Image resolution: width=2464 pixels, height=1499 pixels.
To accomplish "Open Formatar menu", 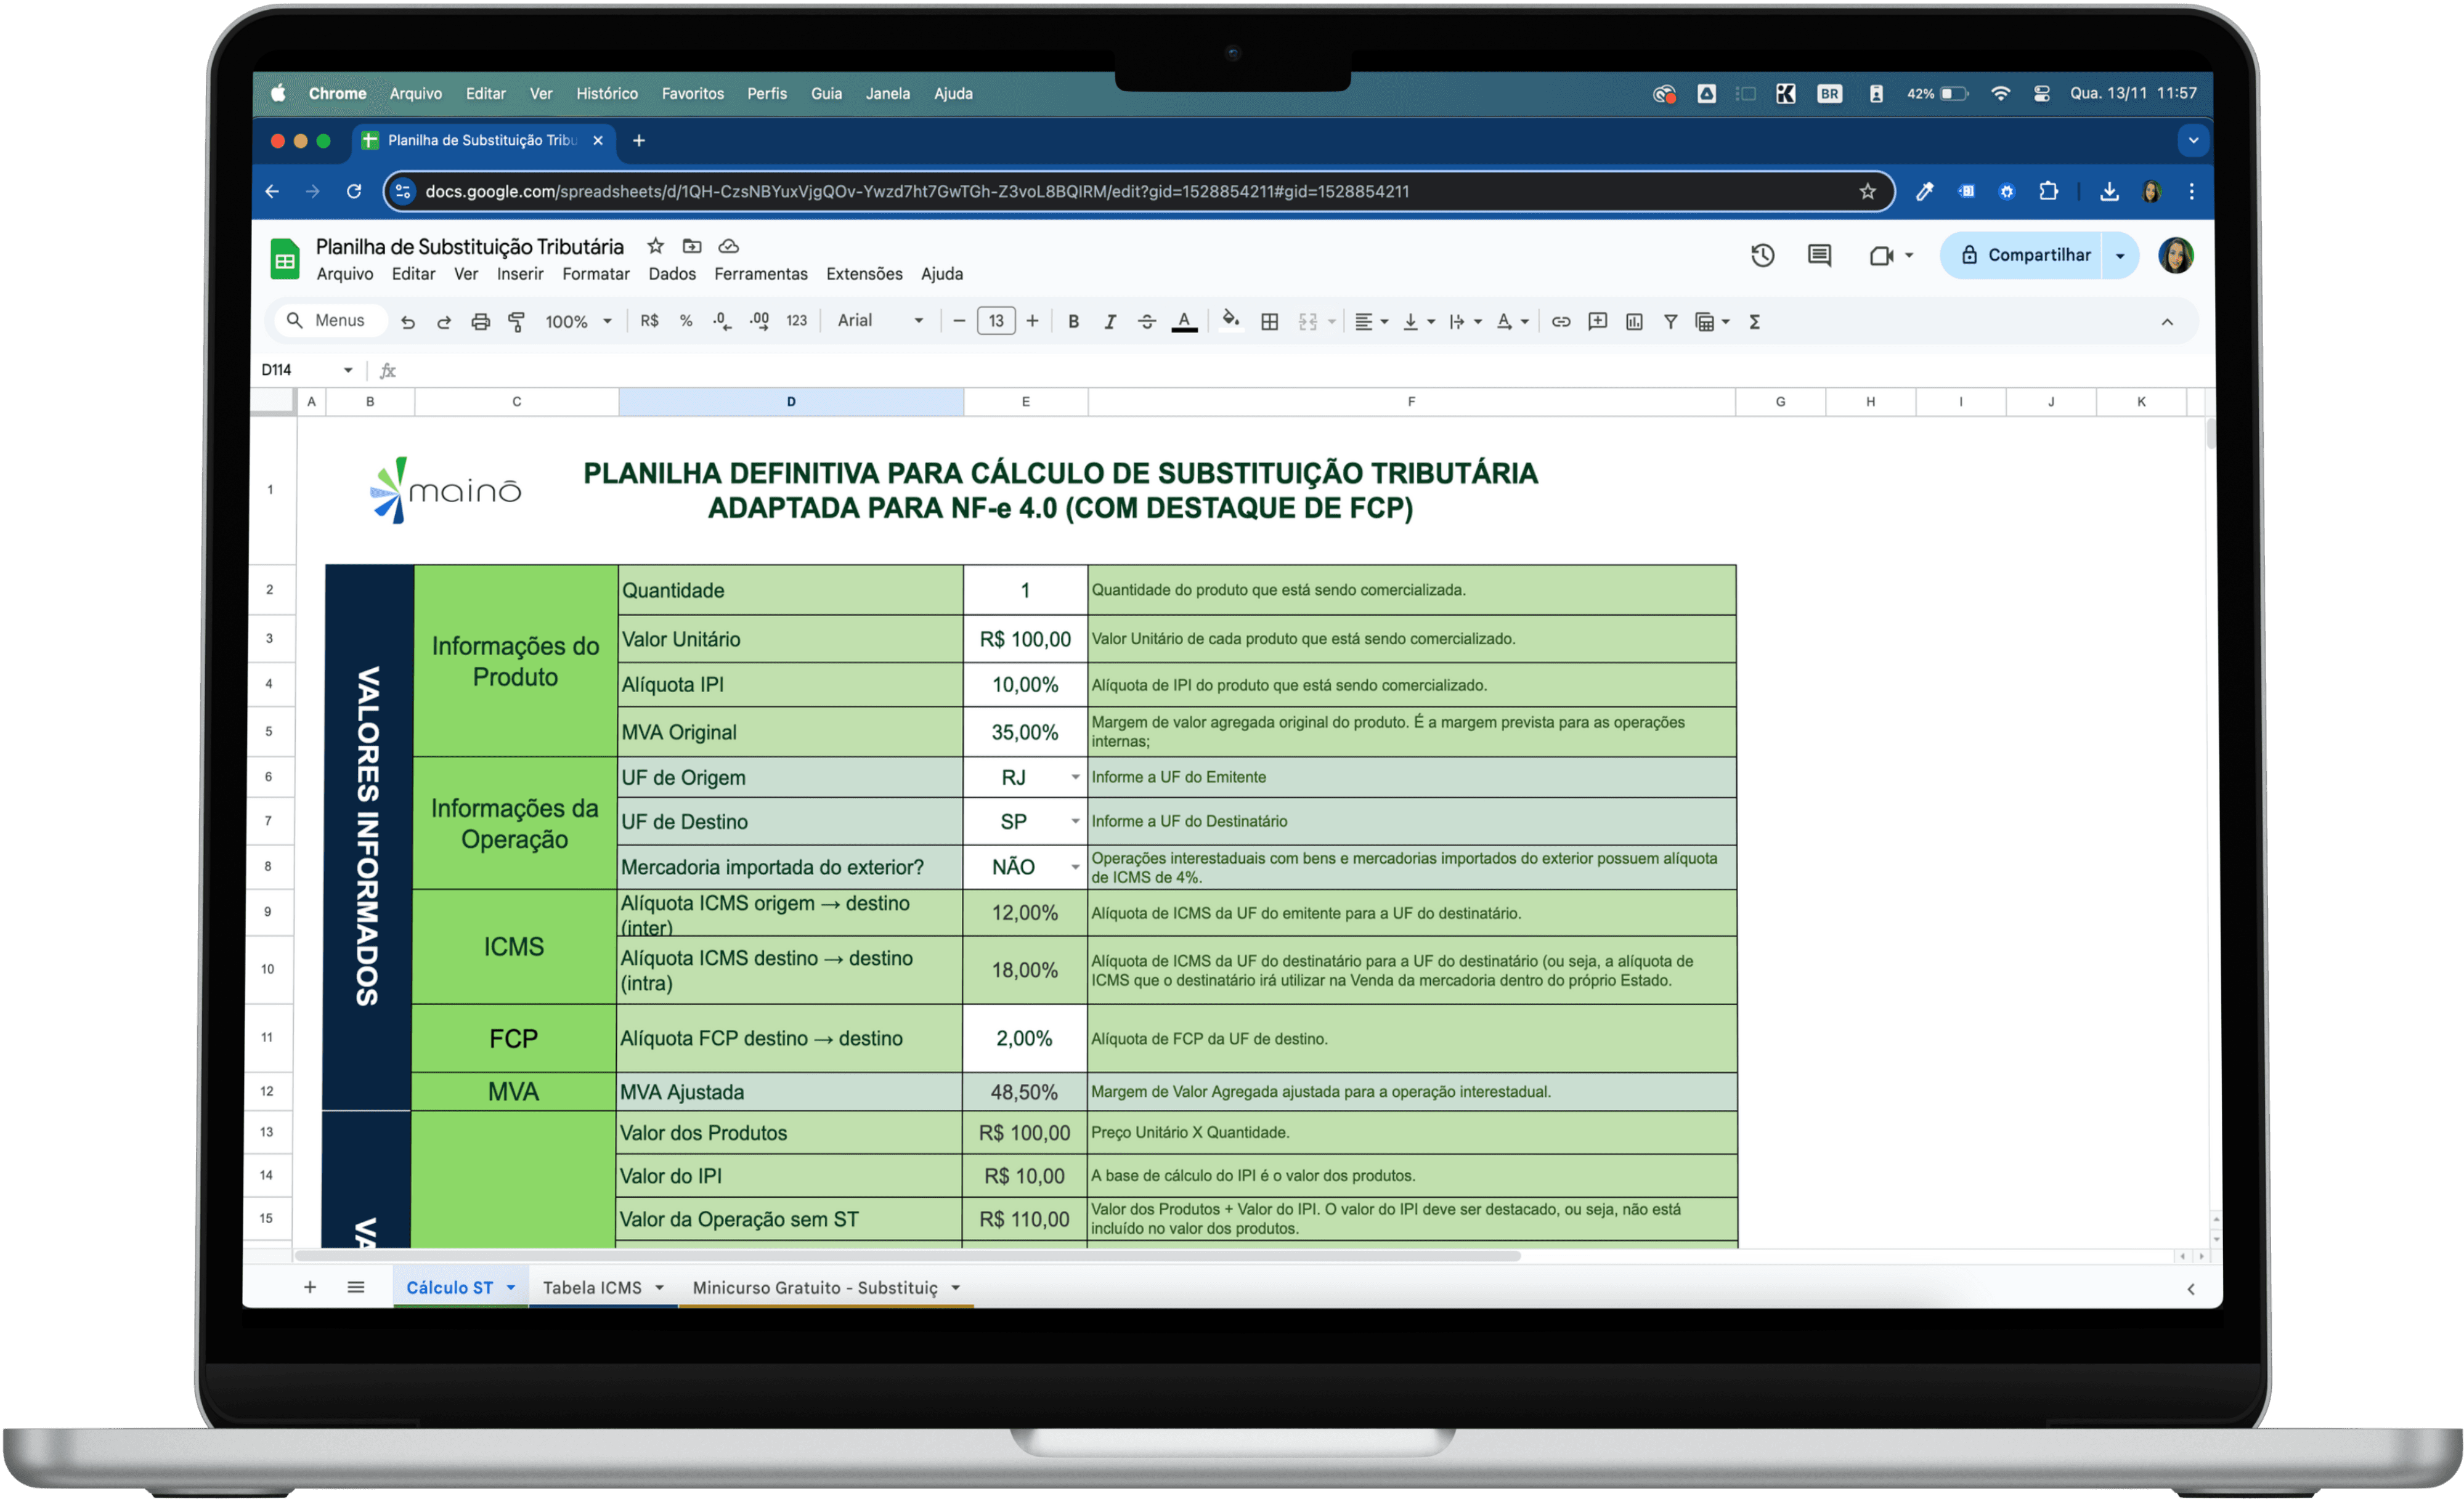I will [x=596, y=274].
